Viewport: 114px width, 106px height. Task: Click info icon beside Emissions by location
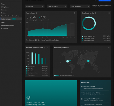68,48
